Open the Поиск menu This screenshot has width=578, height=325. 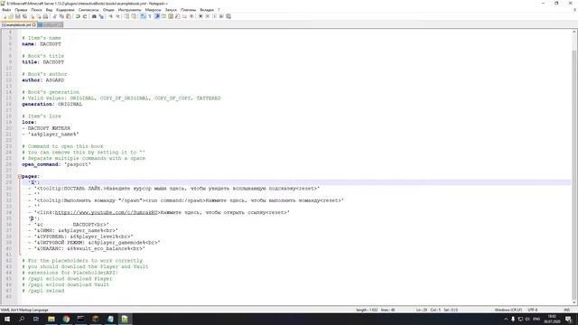click(36, 10)
